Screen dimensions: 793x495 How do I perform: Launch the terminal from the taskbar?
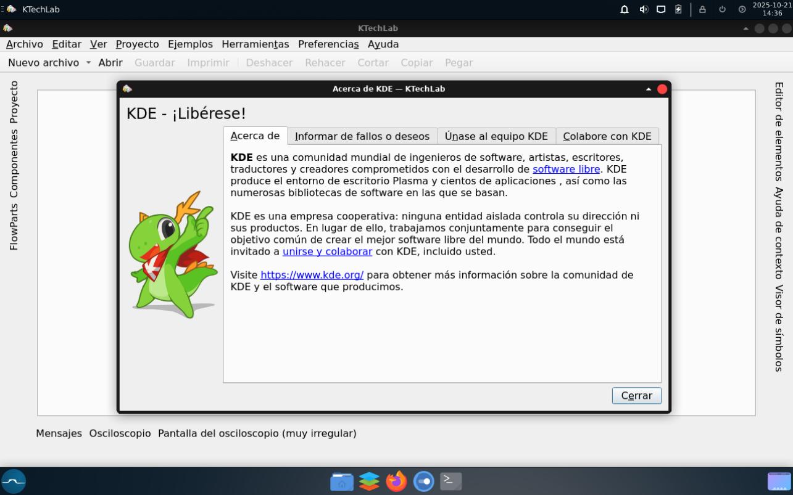(x=450, y=481)
